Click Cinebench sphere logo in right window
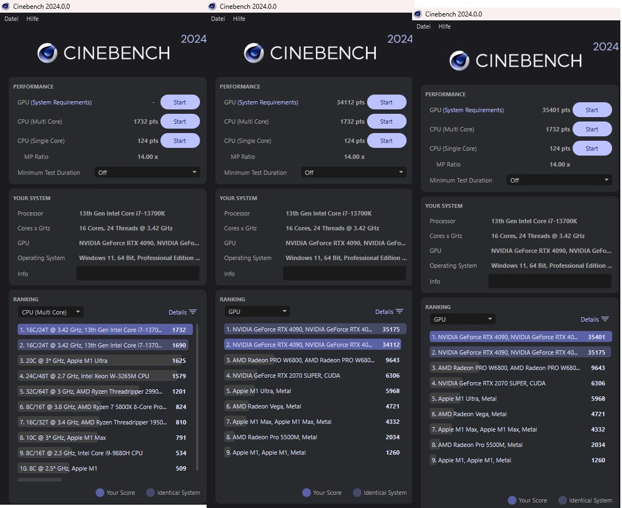The height and width of the screenshot is (508, 622). coord(459,60)
